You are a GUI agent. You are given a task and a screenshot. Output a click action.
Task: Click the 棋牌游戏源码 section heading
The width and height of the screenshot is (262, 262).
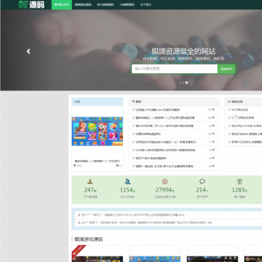tap(88, 239)
